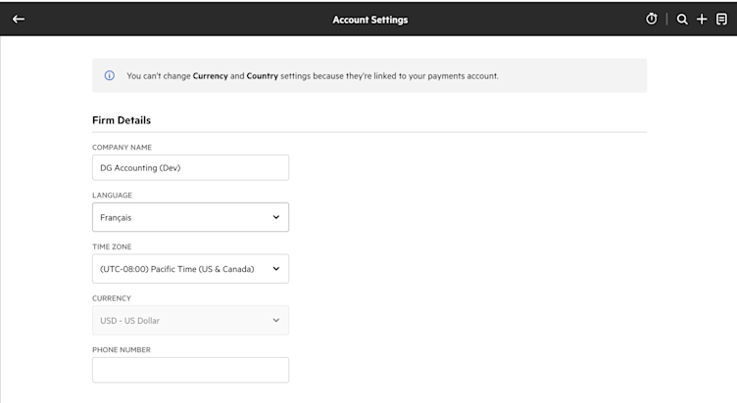Open the timer icon in header
This screenshot has width=737, height=403.
coord(652,20)
